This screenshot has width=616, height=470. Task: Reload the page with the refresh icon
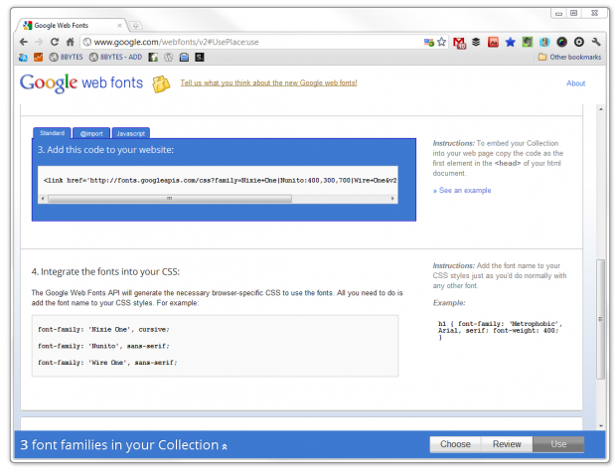pyautogui.click(x=55, y=42)
